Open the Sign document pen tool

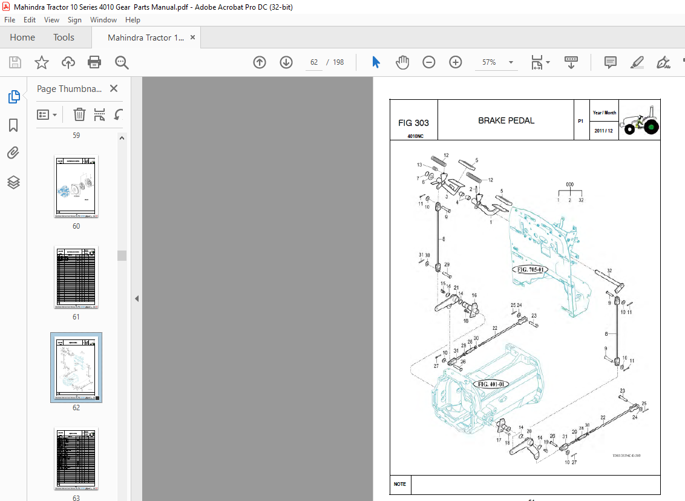pyautogui.click(x=663, y=62)
